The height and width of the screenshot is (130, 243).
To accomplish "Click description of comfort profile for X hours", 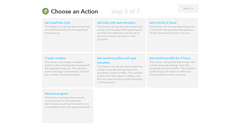I will click(x=172, y=68).
